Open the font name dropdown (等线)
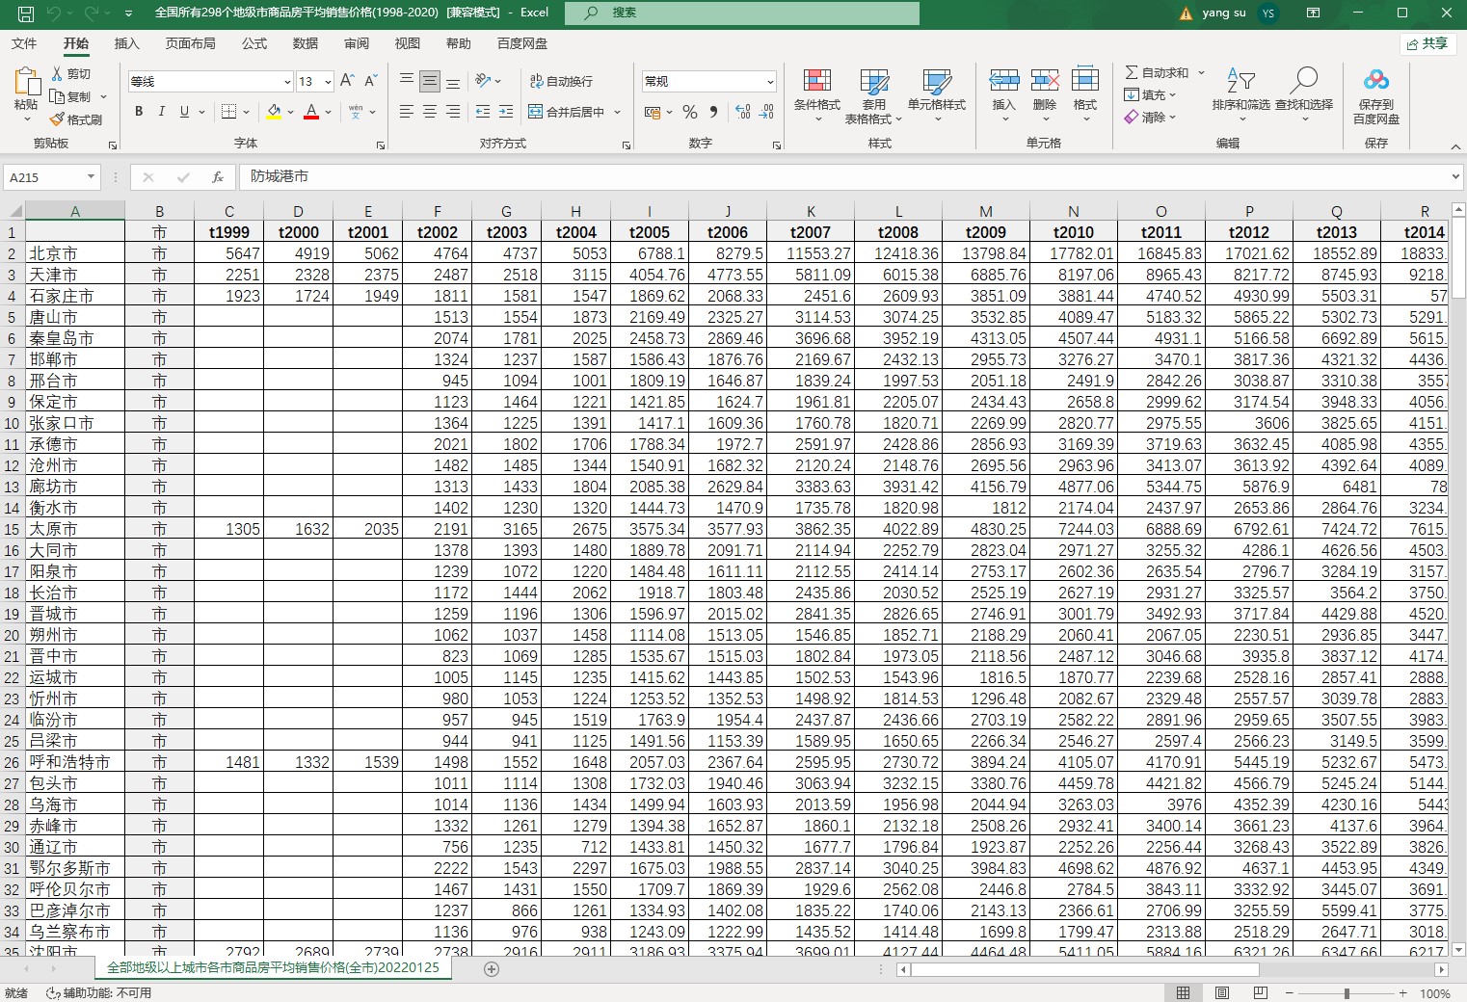 click(286, 82)
